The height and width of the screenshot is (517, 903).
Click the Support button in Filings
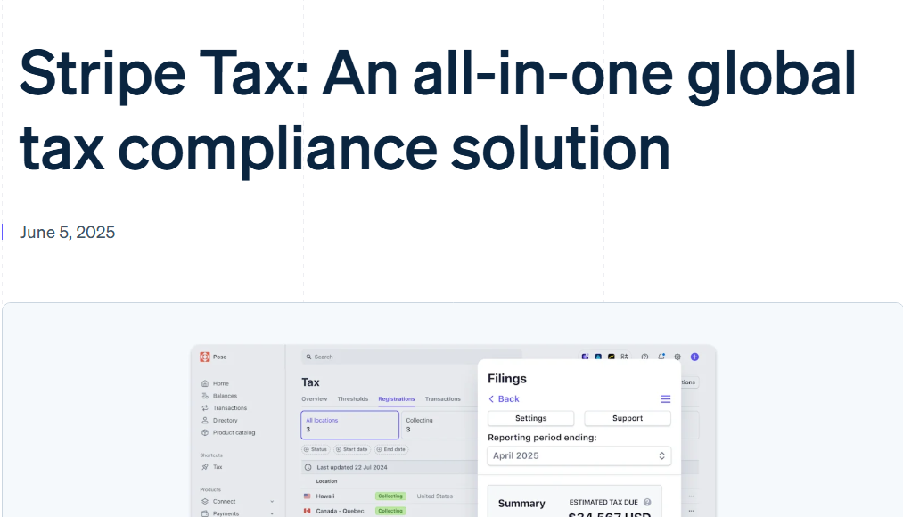point(627,418)
